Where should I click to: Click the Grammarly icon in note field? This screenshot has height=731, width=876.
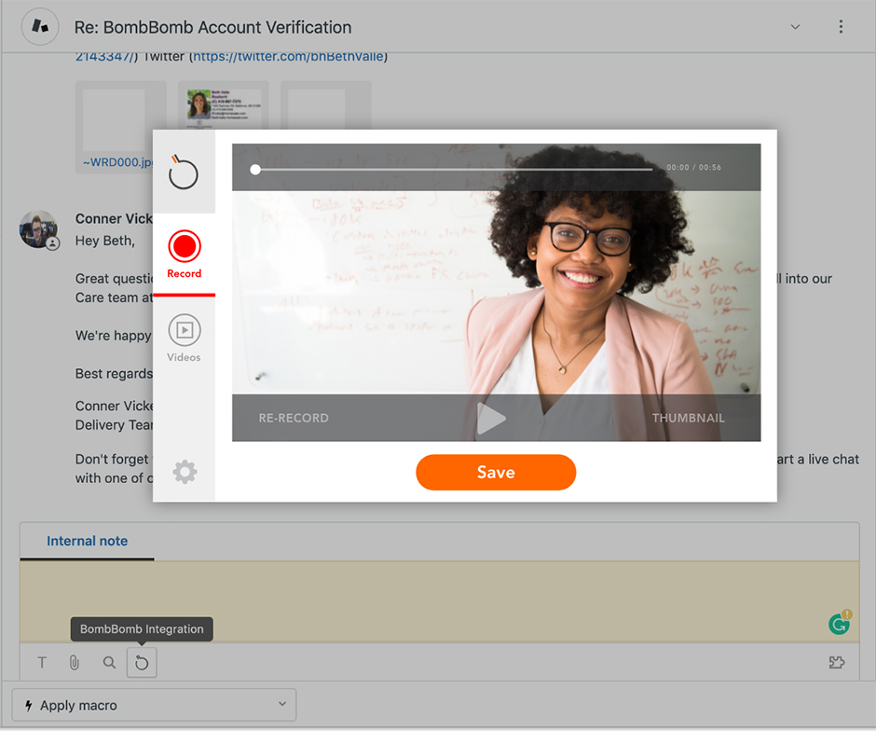839,624
